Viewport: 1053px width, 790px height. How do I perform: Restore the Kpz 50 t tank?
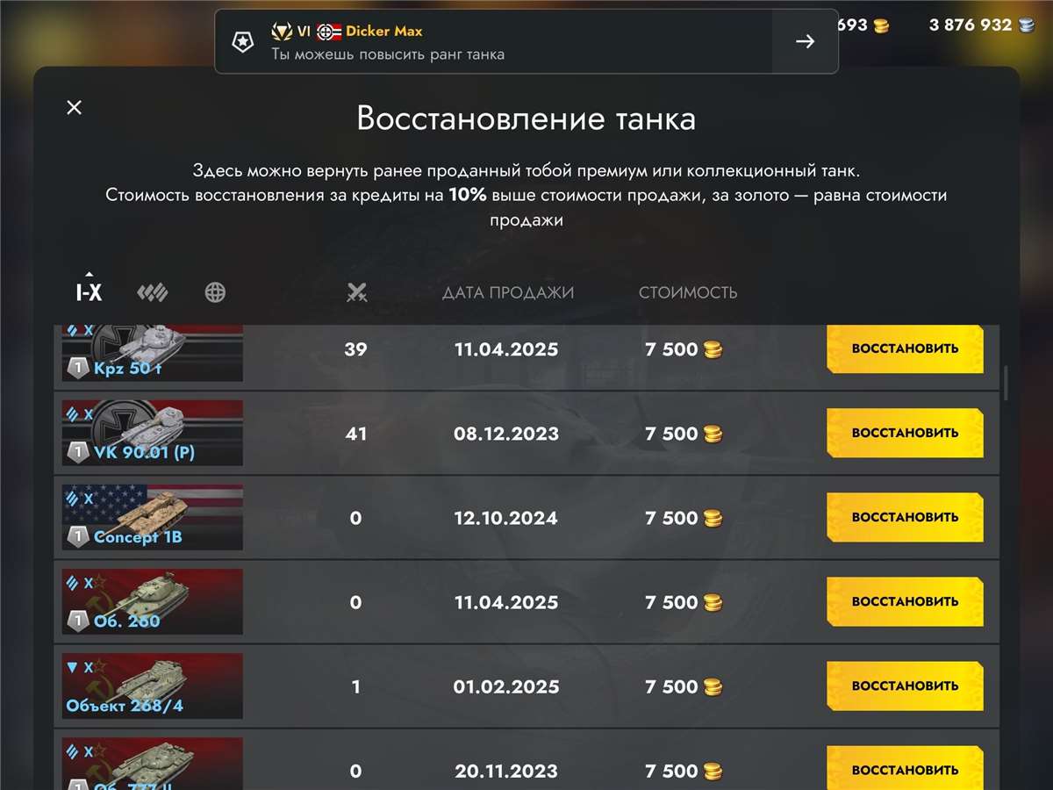tap(904, 348)
